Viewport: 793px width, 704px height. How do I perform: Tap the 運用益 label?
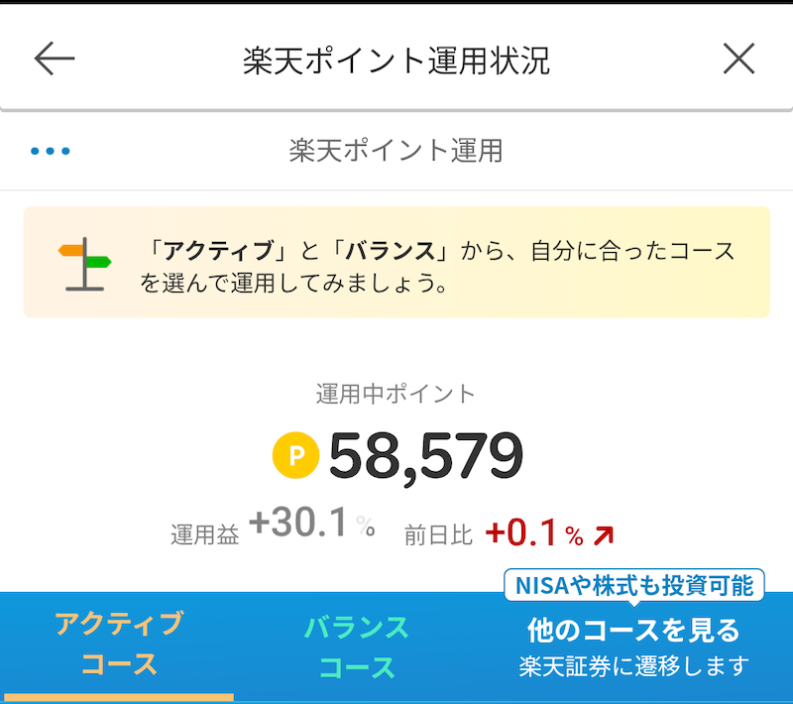[x=205, y=535]
